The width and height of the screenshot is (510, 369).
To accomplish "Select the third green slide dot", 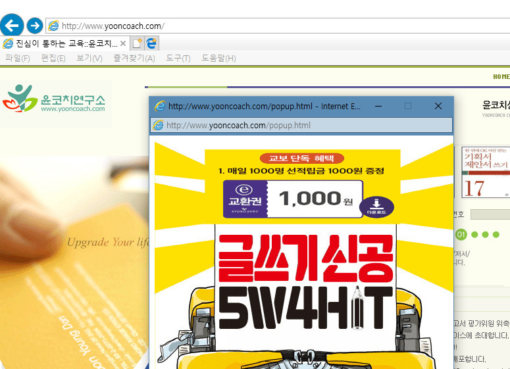I will point(485,234).
